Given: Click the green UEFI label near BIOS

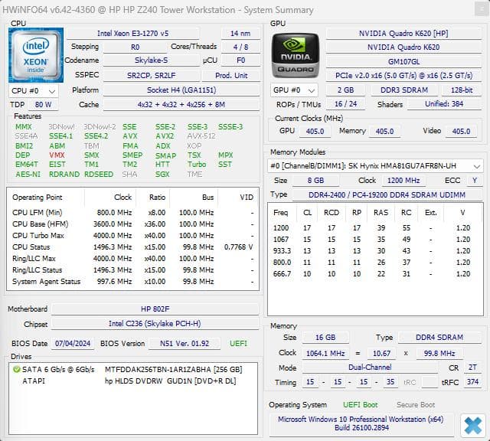Looking at the screenshot, I should pos(238,344).
